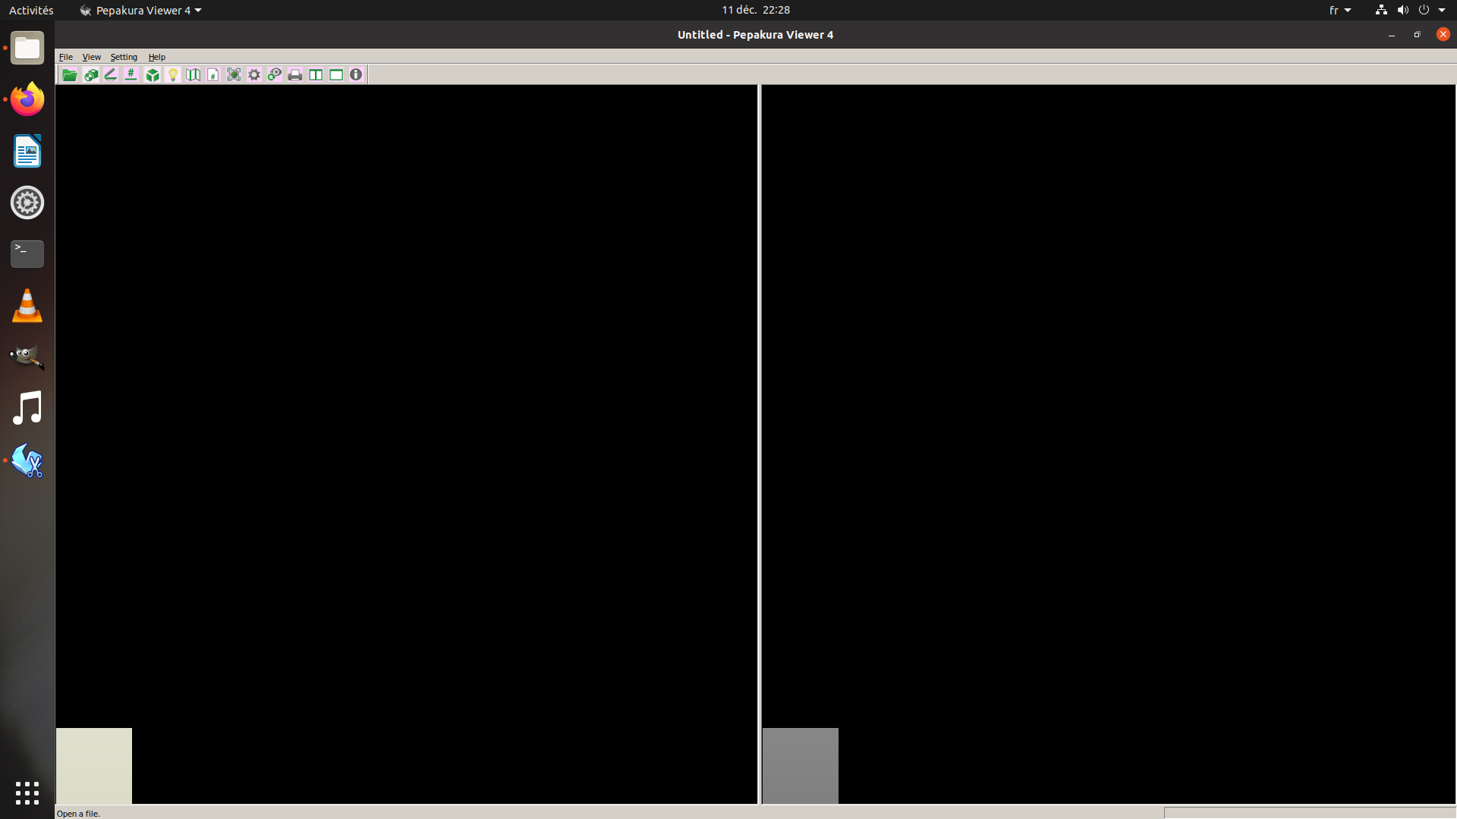Viewport: 1457px width, 819px height.
Task: Click the Activités button
Action: (31, 10)
